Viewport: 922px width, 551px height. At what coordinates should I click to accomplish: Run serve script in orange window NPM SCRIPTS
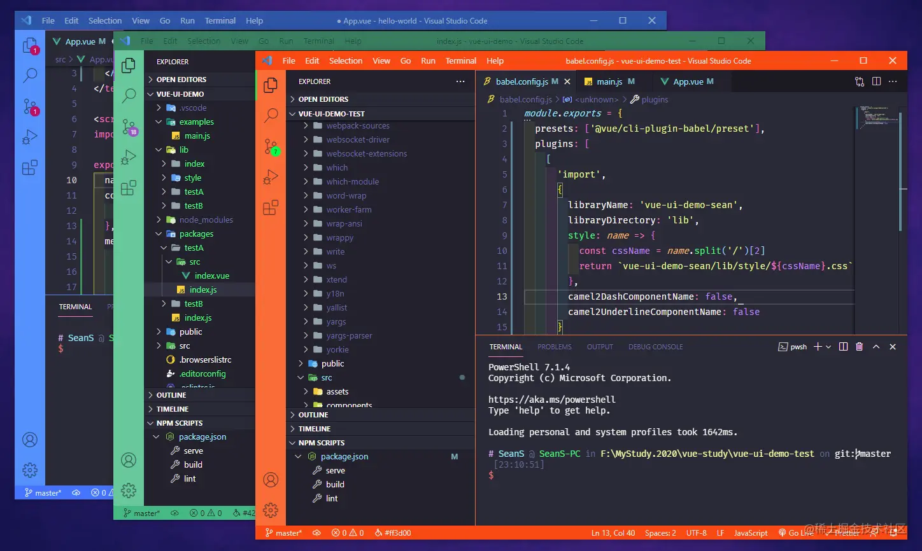tap(381, 471)
